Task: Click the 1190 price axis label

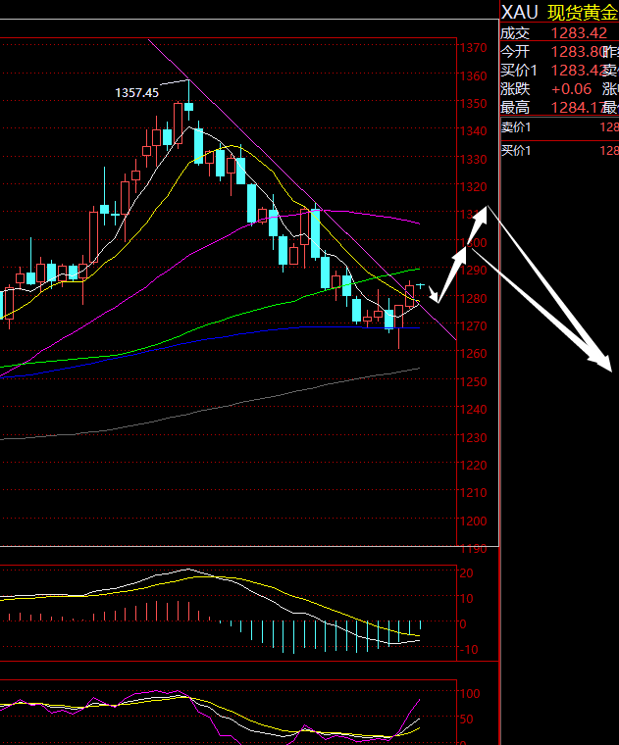Action: coord(474,549)
